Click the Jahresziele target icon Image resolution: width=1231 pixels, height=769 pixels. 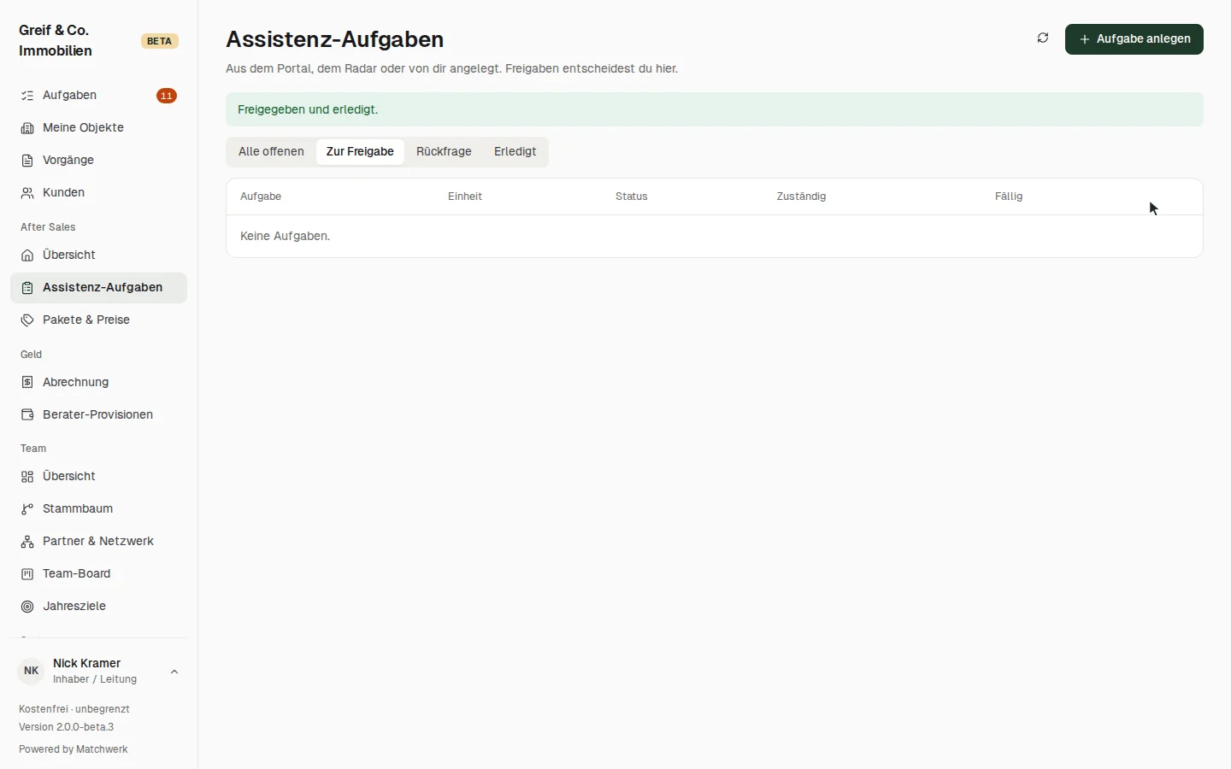pyautogui.click(x=27, y=607)
